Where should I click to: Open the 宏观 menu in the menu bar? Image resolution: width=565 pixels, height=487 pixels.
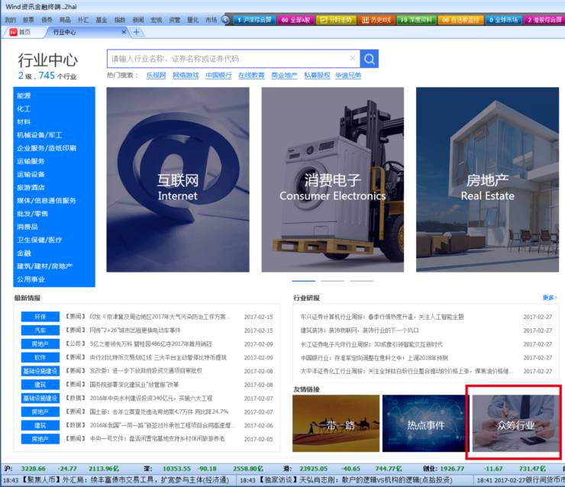click(157, 20)
